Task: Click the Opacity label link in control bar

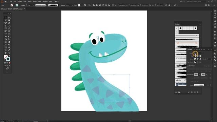Action: 63,5
